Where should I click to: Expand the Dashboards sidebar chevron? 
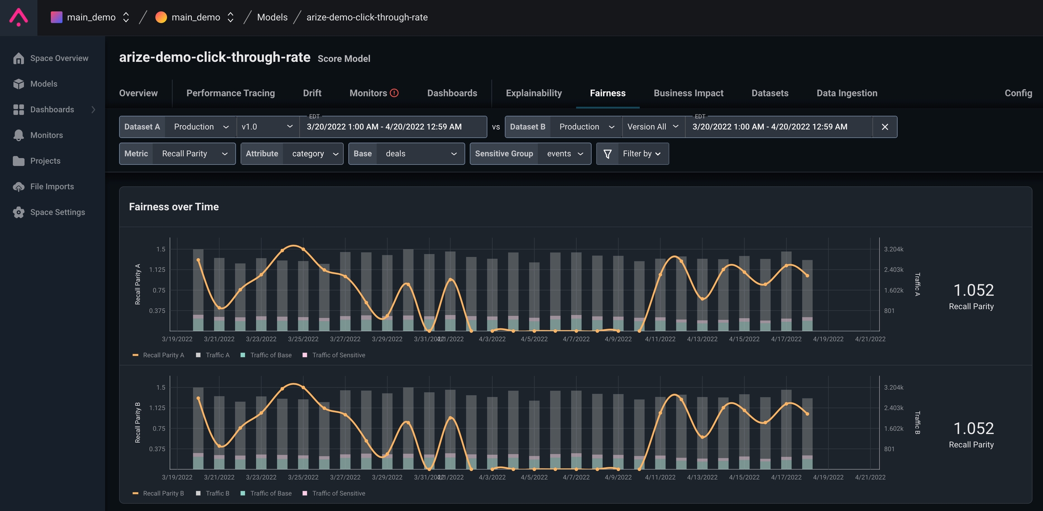pyautogui.click(x=93, y=109)
